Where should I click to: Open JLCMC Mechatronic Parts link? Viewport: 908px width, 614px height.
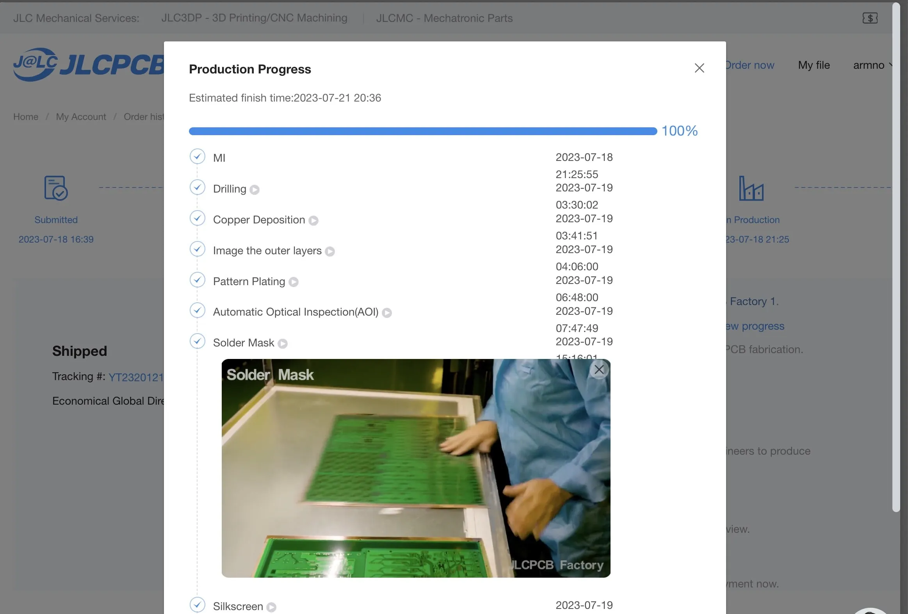point(444,18)
